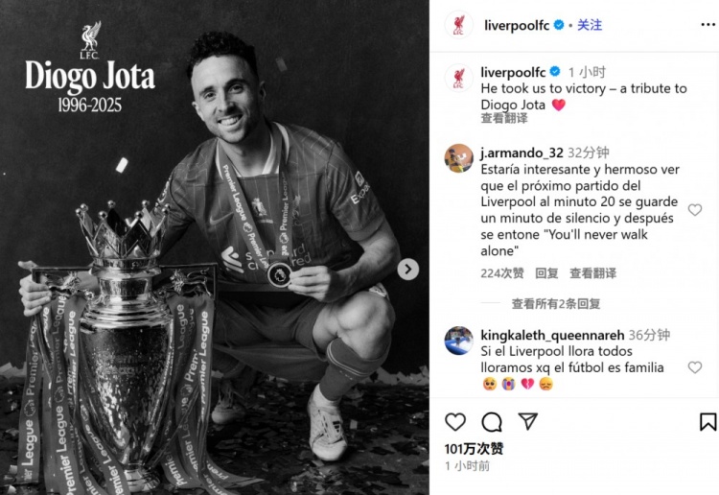Like j.armando_32's comment with heart
The image size is (719, 495).
pyautogui.click(x=695, y=210)
